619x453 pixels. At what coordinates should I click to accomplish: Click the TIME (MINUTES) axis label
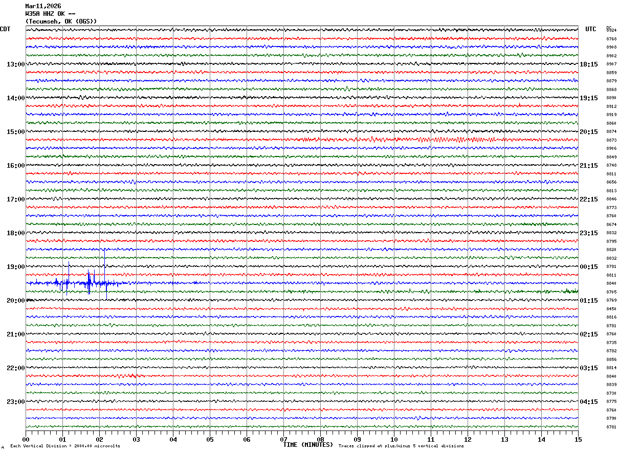(x=308, y=445)
